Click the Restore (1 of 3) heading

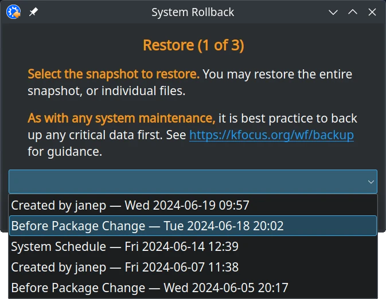point(193,45)
